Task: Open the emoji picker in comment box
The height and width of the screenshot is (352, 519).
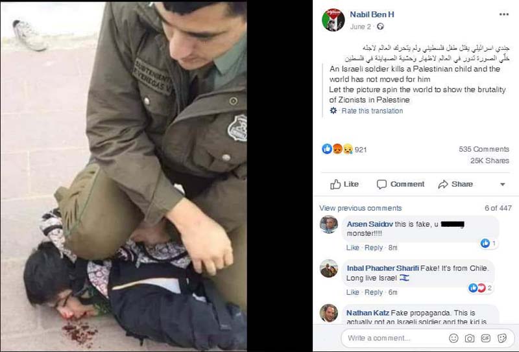Action: tap(453, 338)
